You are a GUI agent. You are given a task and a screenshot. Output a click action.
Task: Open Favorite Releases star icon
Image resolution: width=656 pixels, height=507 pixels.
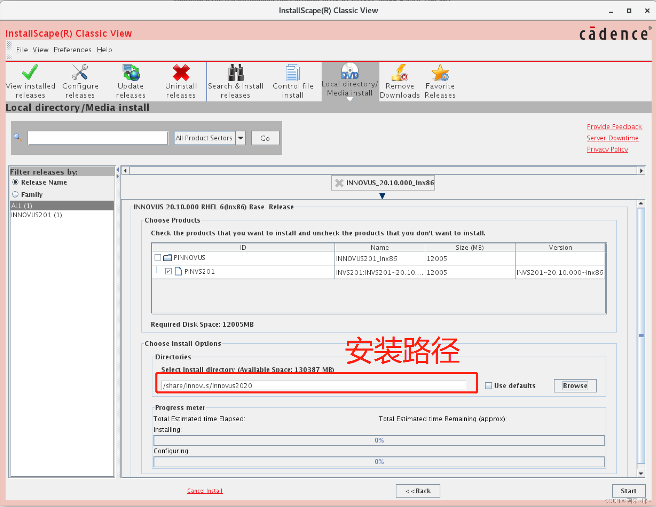(440, 72)
